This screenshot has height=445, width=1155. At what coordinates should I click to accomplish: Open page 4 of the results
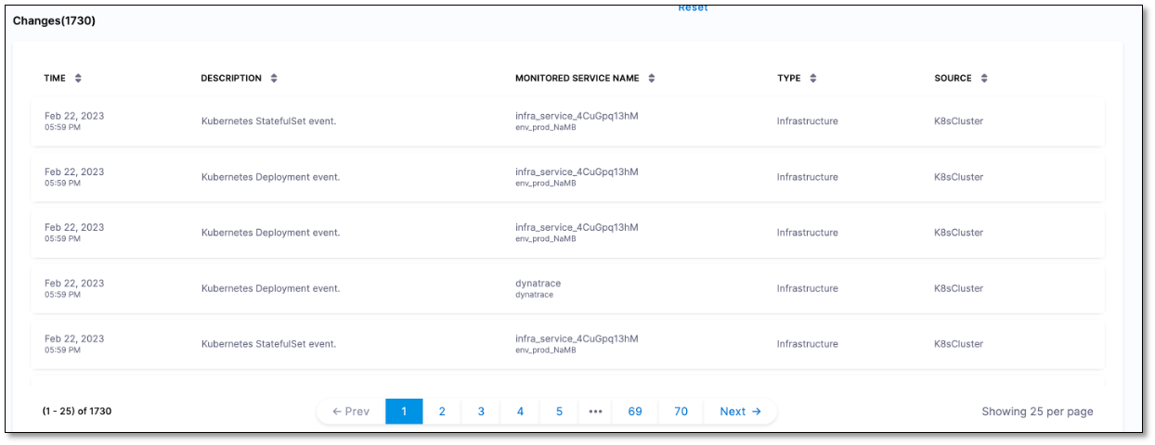click(520, 412)
